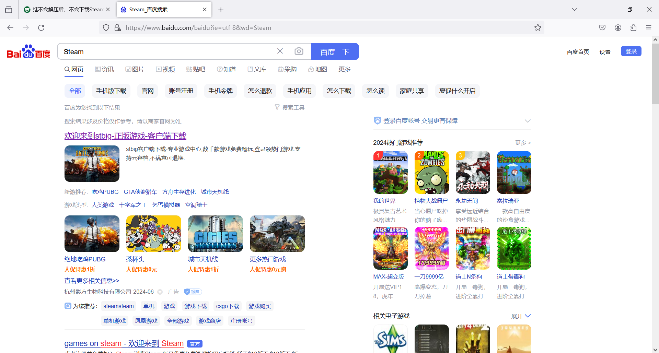
Task: Switch to 知道 tab
Action: click(227, 69)
